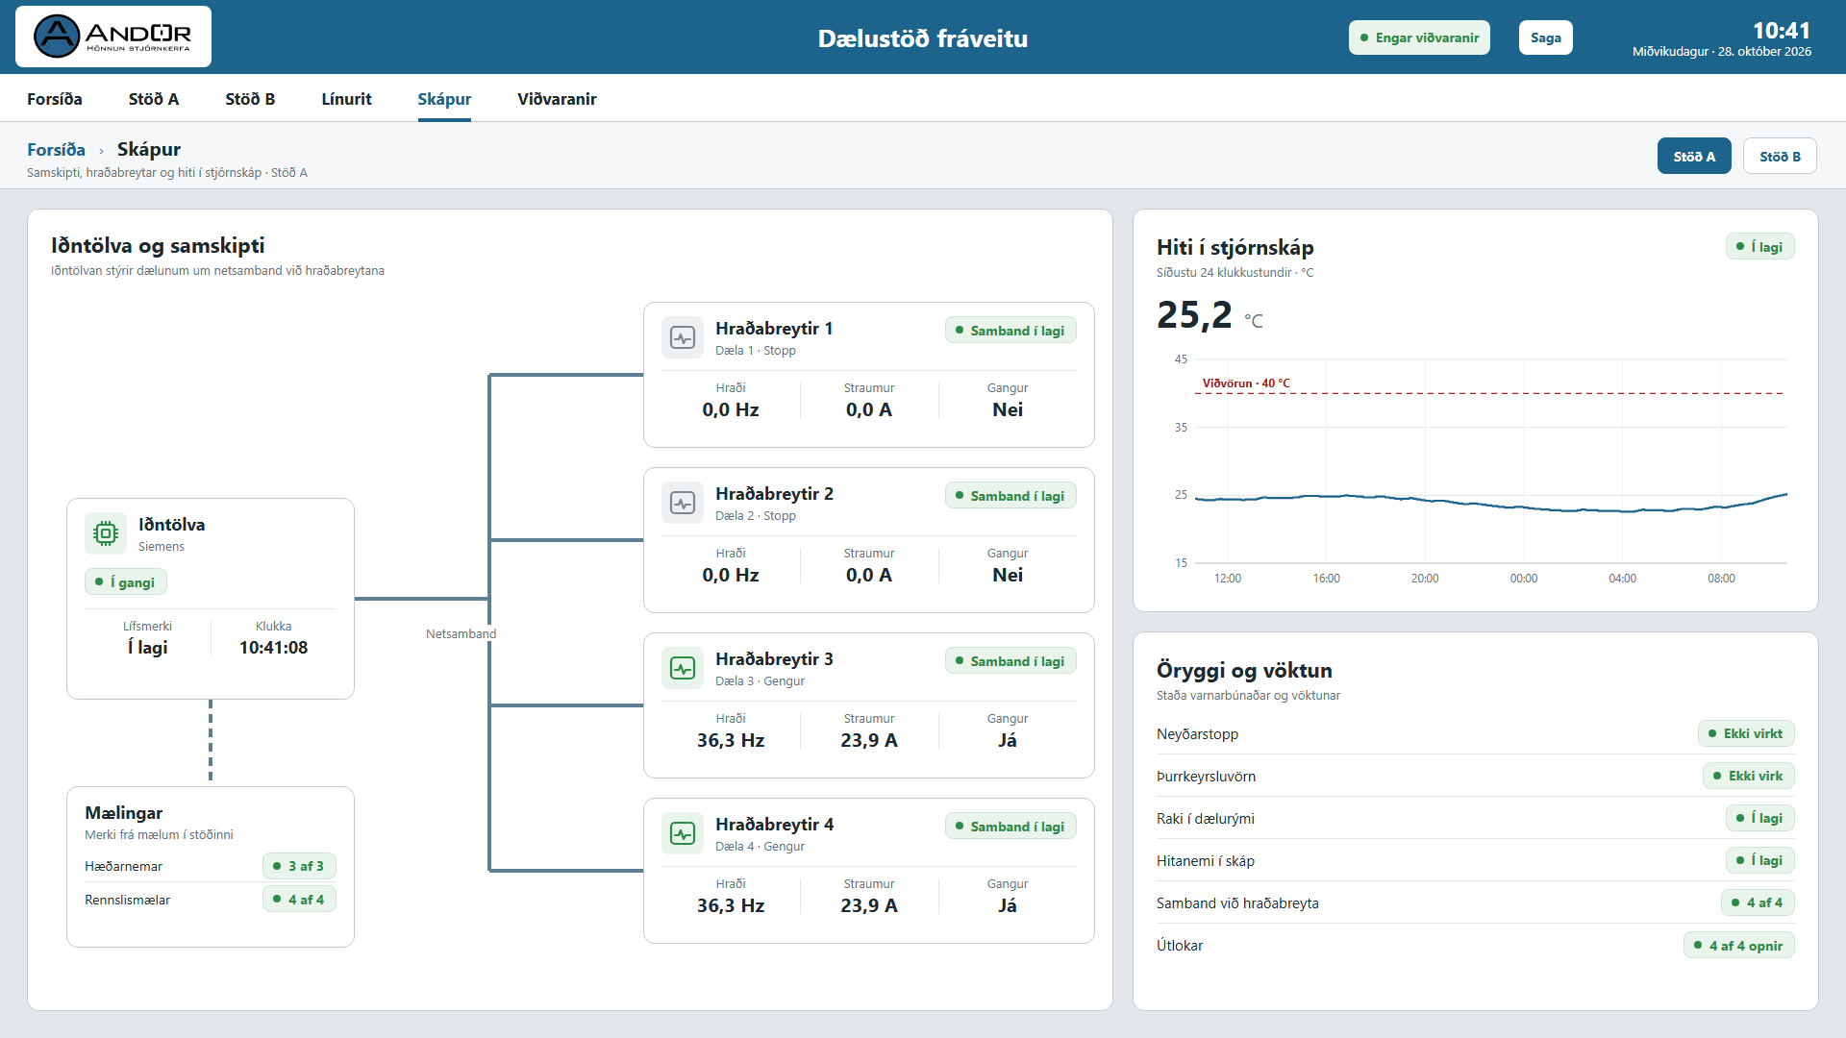Select the Skápur tab
Viewport: 1846px width, 1038px height.
click(x=444, y=99)
